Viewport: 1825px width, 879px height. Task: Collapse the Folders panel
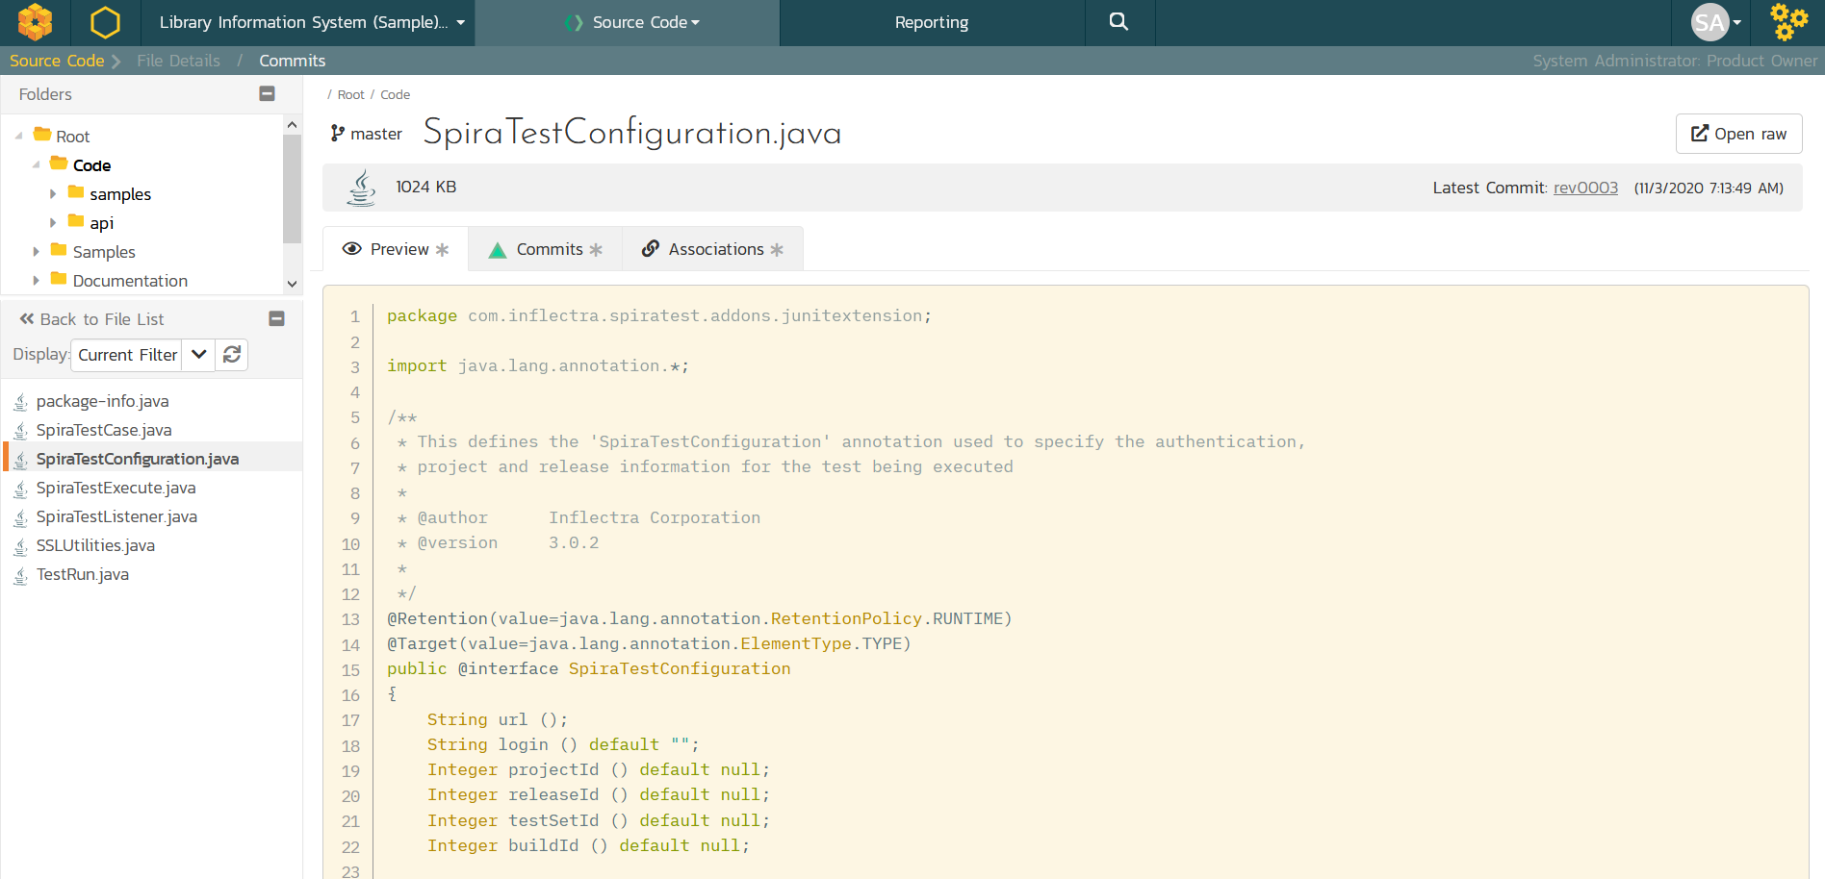click(x=268, y=93)
